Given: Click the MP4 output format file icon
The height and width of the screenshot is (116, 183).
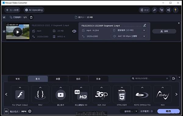Looking at the screenshot, I should click(6, 111).
